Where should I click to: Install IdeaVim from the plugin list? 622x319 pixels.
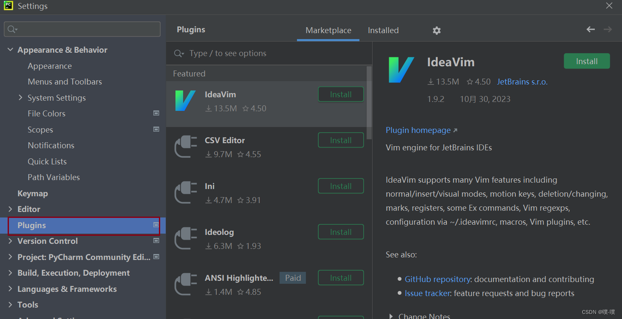point(341,94)
